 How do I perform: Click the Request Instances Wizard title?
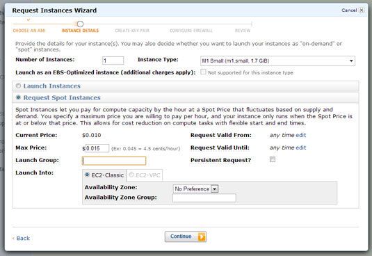54,10
